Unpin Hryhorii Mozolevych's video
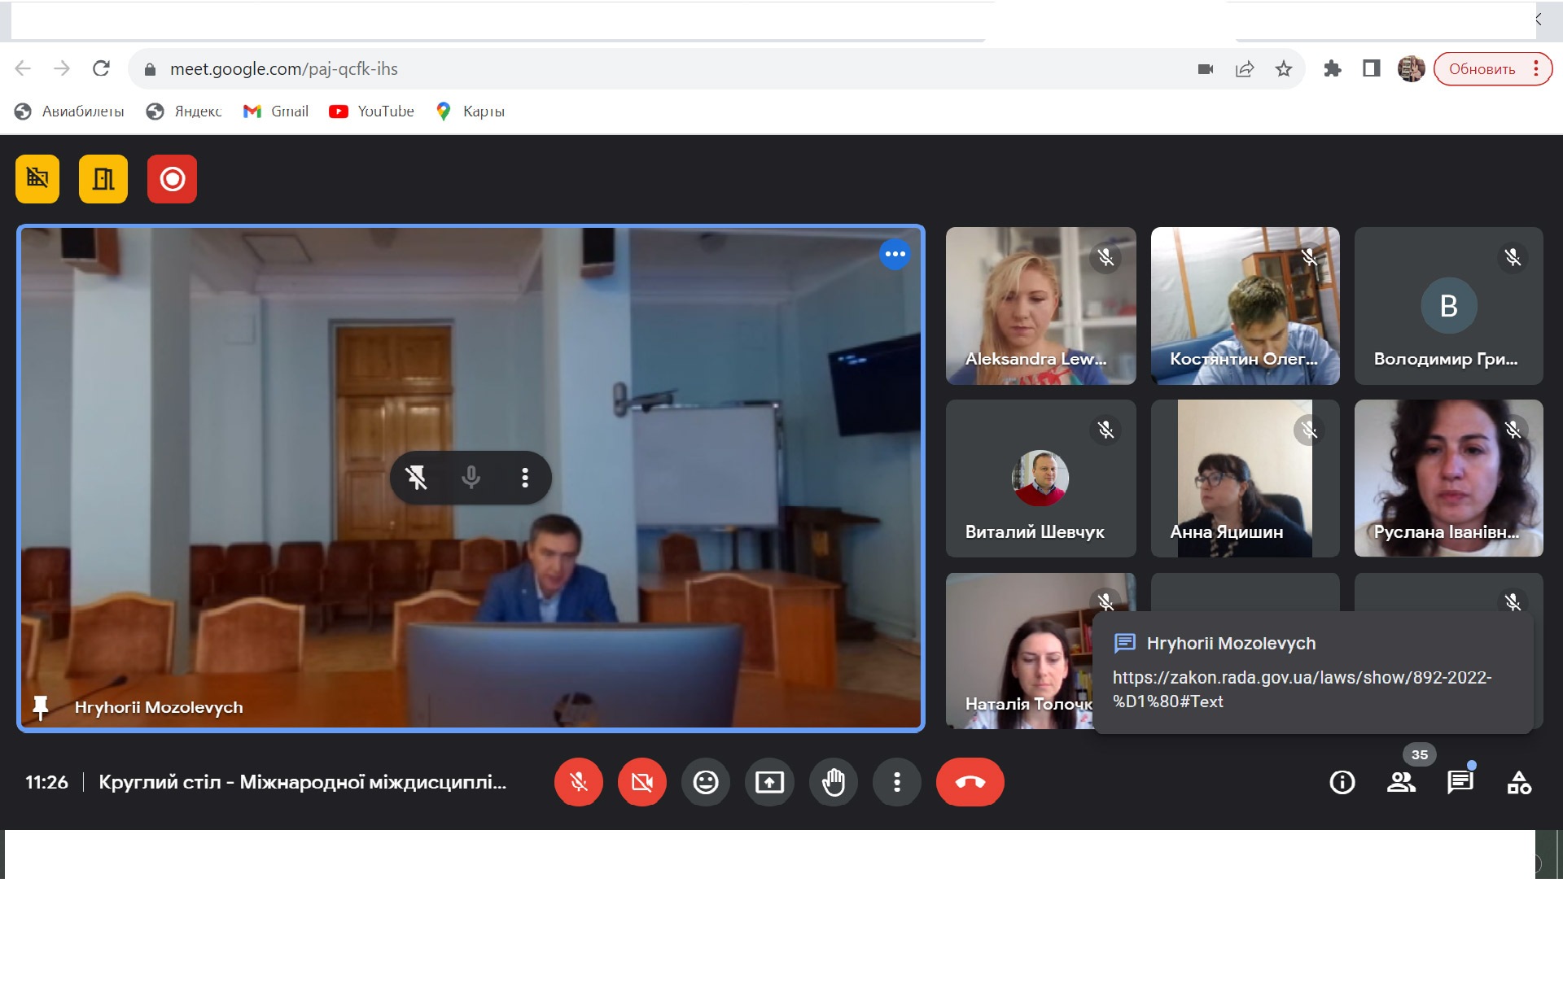The image size is (1563, 1005). (x=417, y=478)
